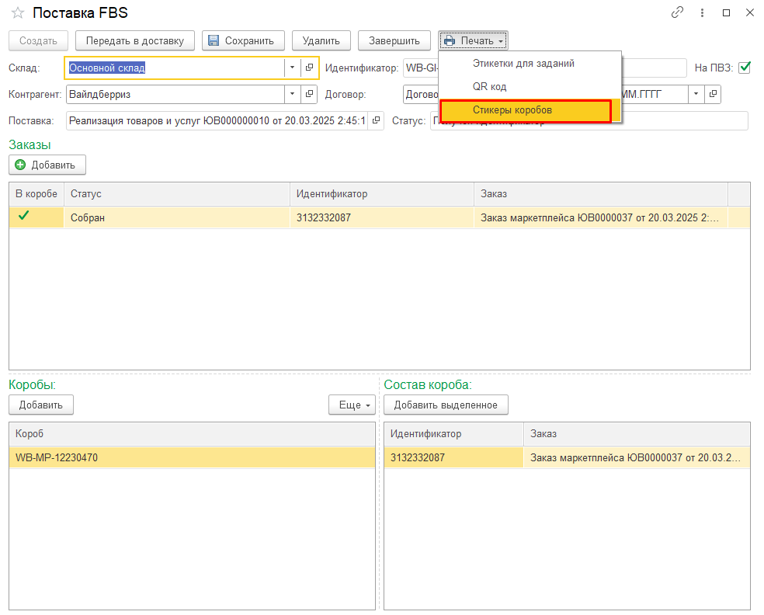Select Заказ маркетплейса cell in Состав короба
The image size is (764, 615).
(637, 457)
